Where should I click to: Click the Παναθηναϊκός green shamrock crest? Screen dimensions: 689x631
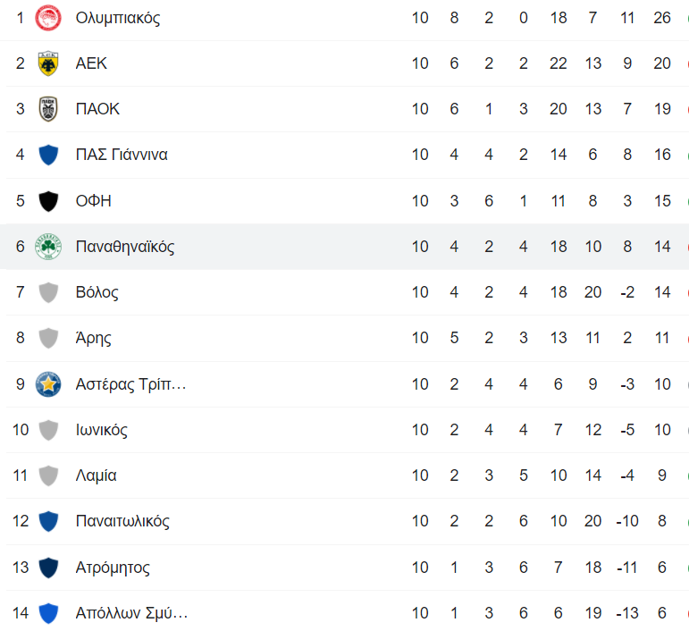48,247
